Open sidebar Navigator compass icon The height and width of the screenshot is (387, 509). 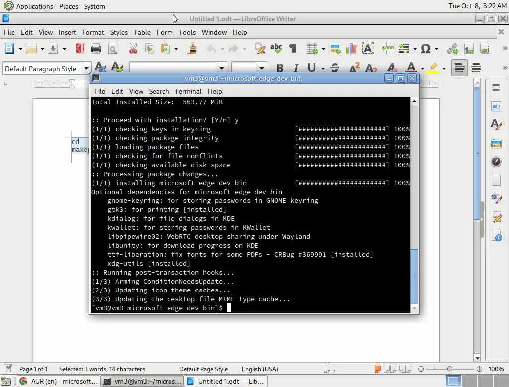pos(496,162)
